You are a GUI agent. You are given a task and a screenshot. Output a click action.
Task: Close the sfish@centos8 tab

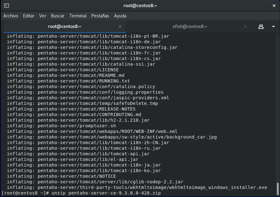coord(245,26)
